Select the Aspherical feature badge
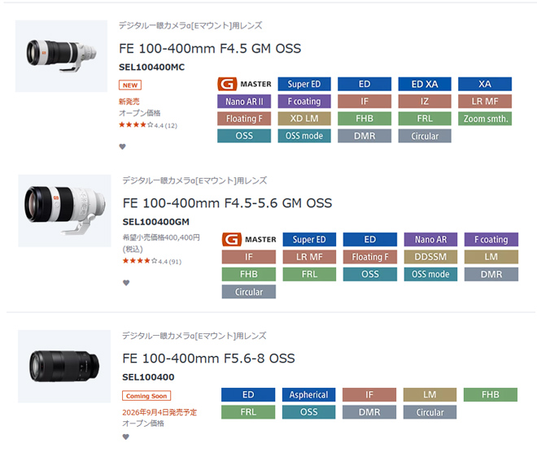Viewport: 537px width, 452px height. [x=308, y=394]
